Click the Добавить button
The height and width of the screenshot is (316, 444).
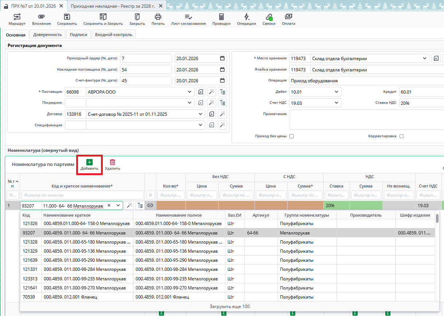pos(89,165)
